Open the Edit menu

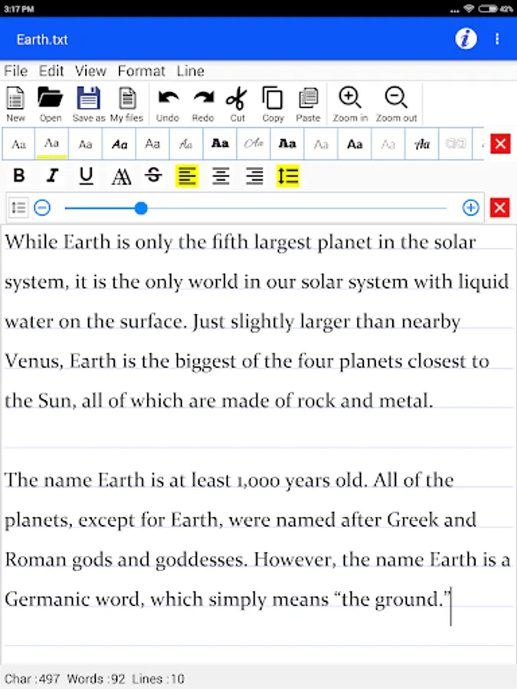click(51, 70)
